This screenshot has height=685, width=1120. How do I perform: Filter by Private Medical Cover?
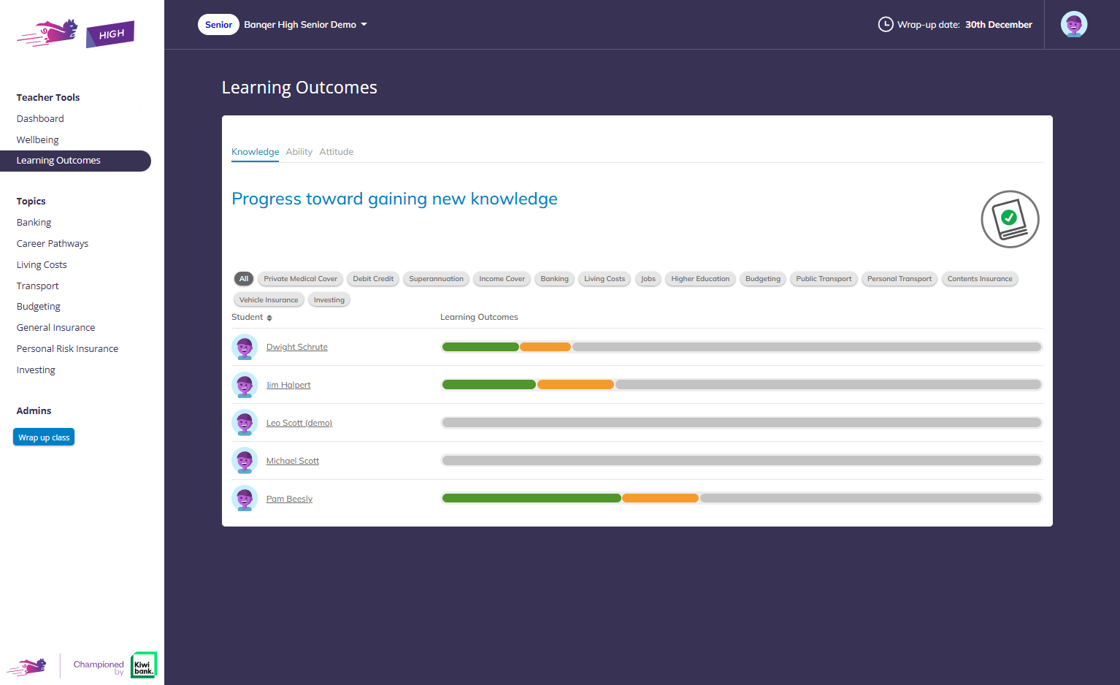coord(301,279)
